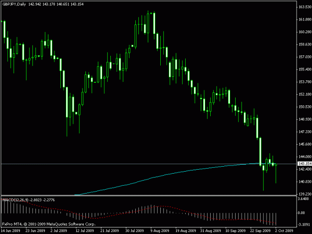Image resolution: width=312 pixels, height=234 pixels.
Task: Click the 2 Jul 2009 date label
Action: pos(59,231)
